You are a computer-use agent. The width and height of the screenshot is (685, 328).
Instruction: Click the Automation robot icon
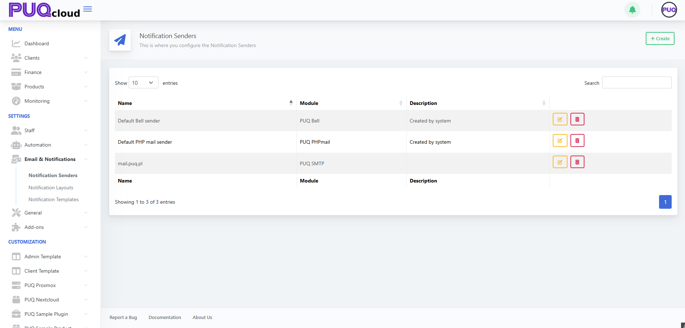pos(16,145)
